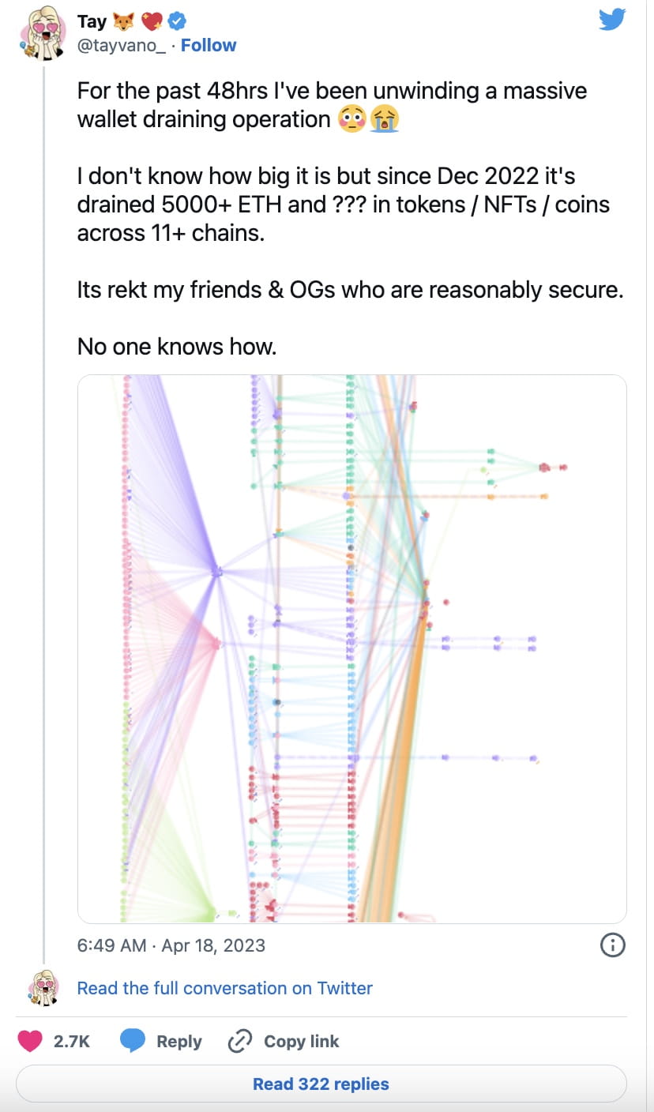Open the wallet-drain network graph image

click(x=349, y=652)
